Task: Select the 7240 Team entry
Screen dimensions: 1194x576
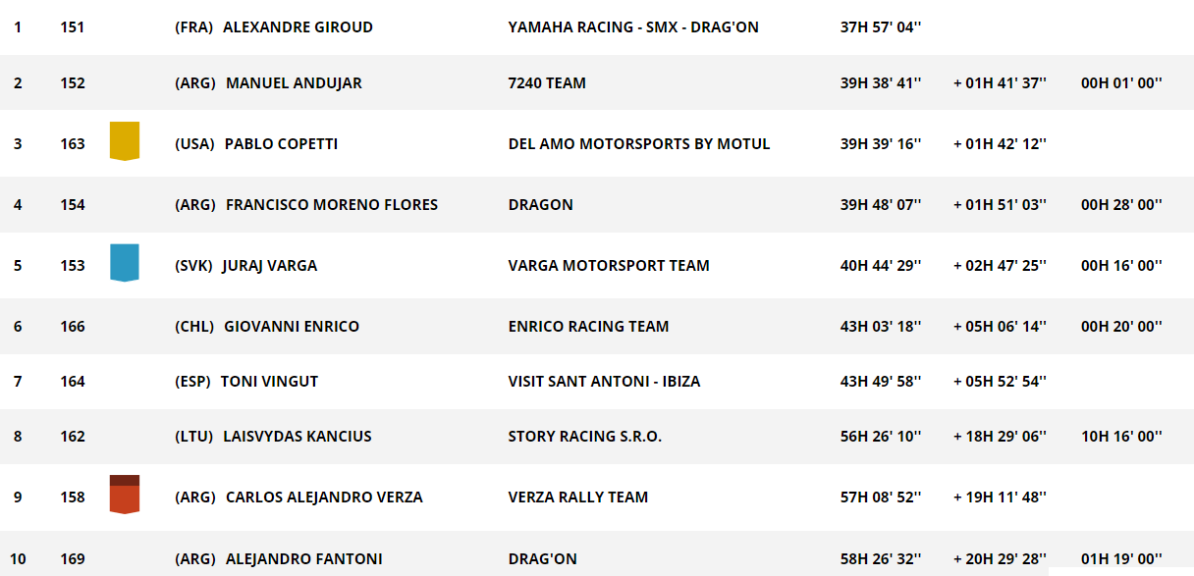Action: point(547,83)
